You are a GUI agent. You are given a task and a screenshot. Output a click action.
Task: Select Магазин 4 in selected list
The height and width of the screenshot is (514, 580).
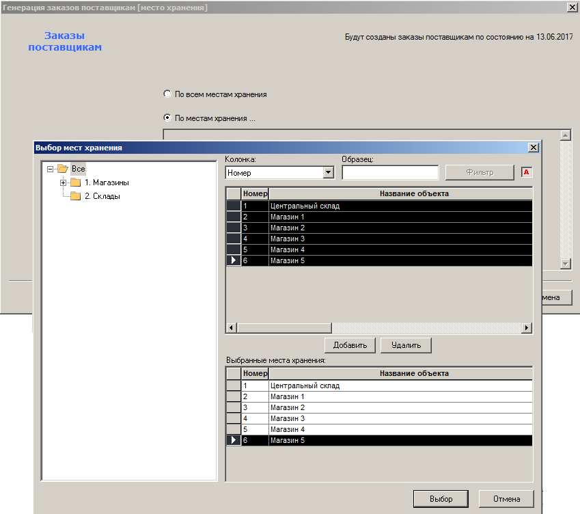coord(400,430)
